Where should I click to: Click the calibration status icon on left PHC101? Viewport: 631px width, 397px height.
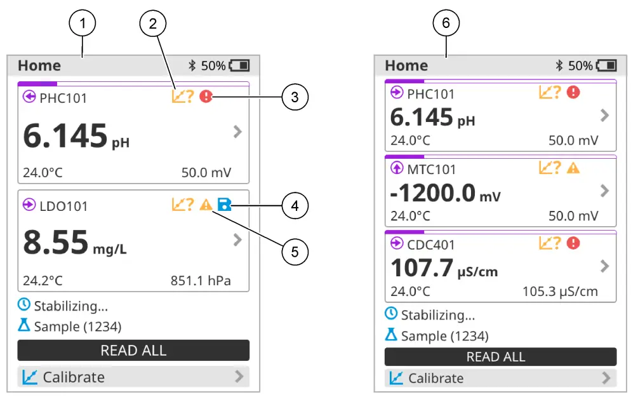182,97
